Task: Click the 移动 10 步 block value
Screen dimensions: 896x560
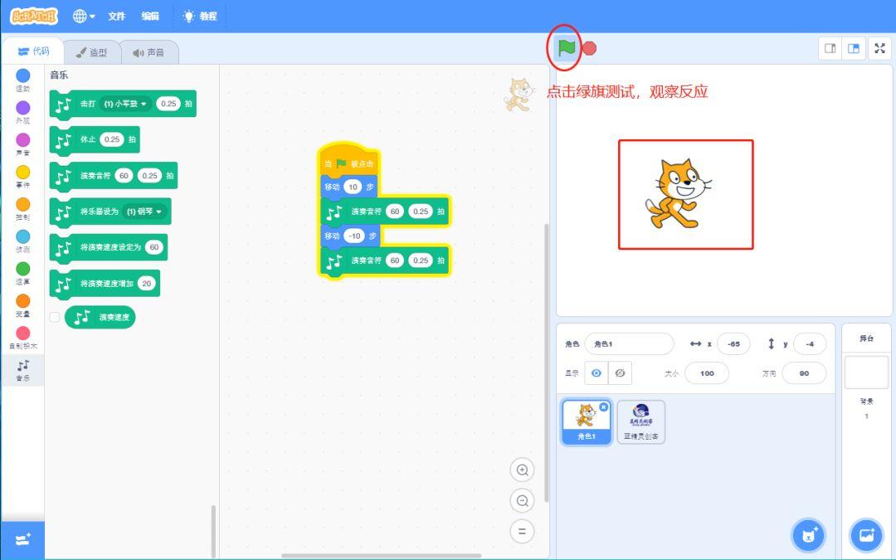Action: [353, 187]
